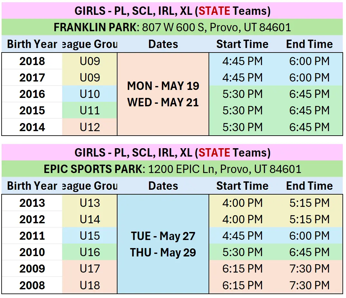Select the first table's Start Time header
Screen dimensions: 346x298
point(242,44)
